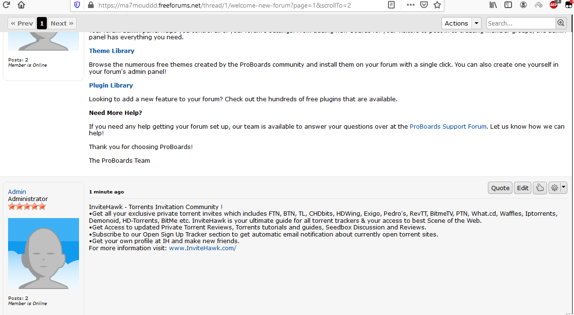Click 'Posts: 2' in second post
This screenshot has width=574, height=315.
pos(18,298)
